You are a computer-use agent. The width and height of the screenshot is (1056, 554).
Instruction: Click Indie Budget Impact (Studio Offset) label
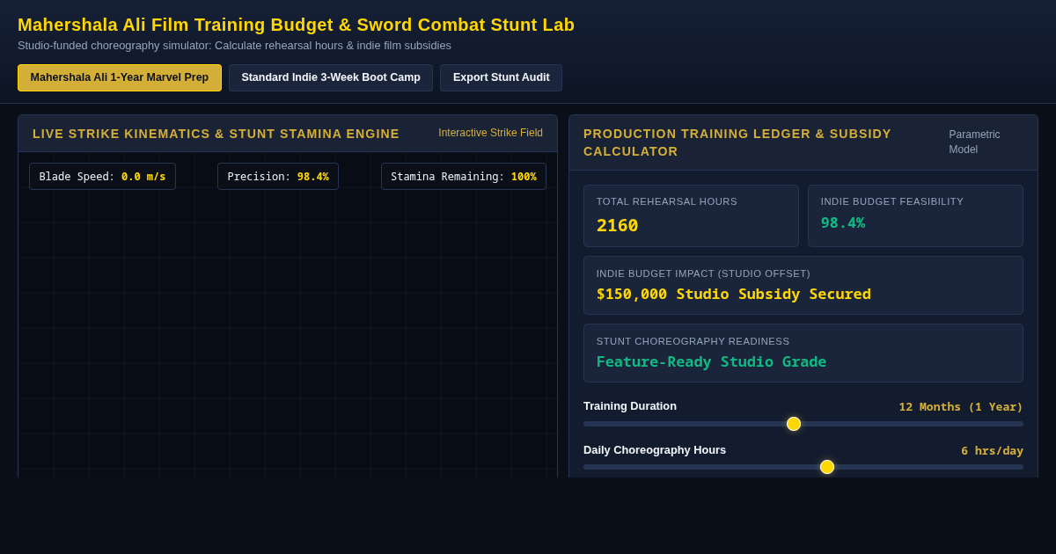[703, 273]
